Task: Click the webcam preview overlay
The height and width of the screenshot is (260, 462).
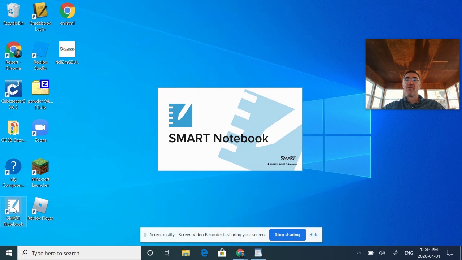Action: 412,74
